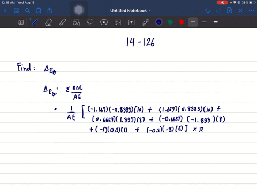Select the thinnest stroke thickness
This screenshot has width=257, height=192.
tap(205, 22)
